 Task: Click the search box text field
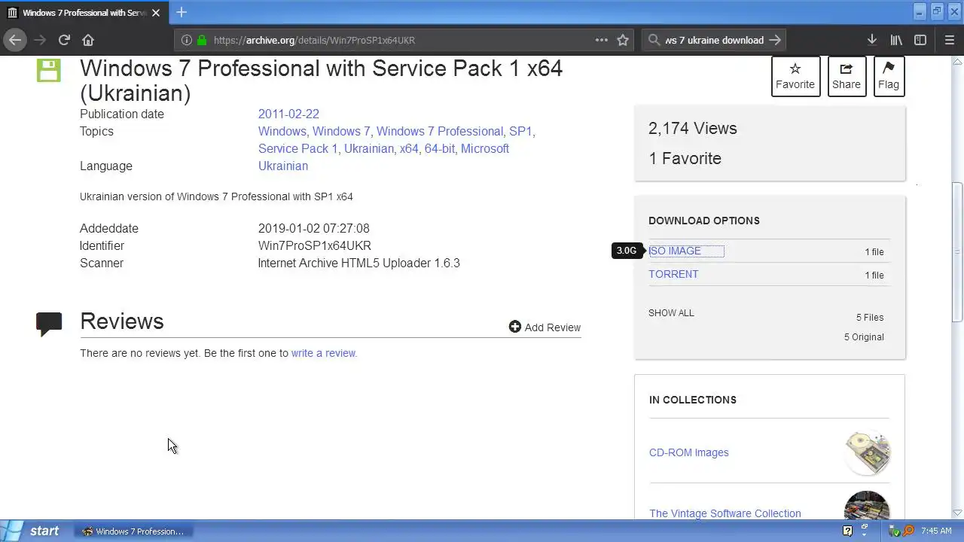click(714, 40)
